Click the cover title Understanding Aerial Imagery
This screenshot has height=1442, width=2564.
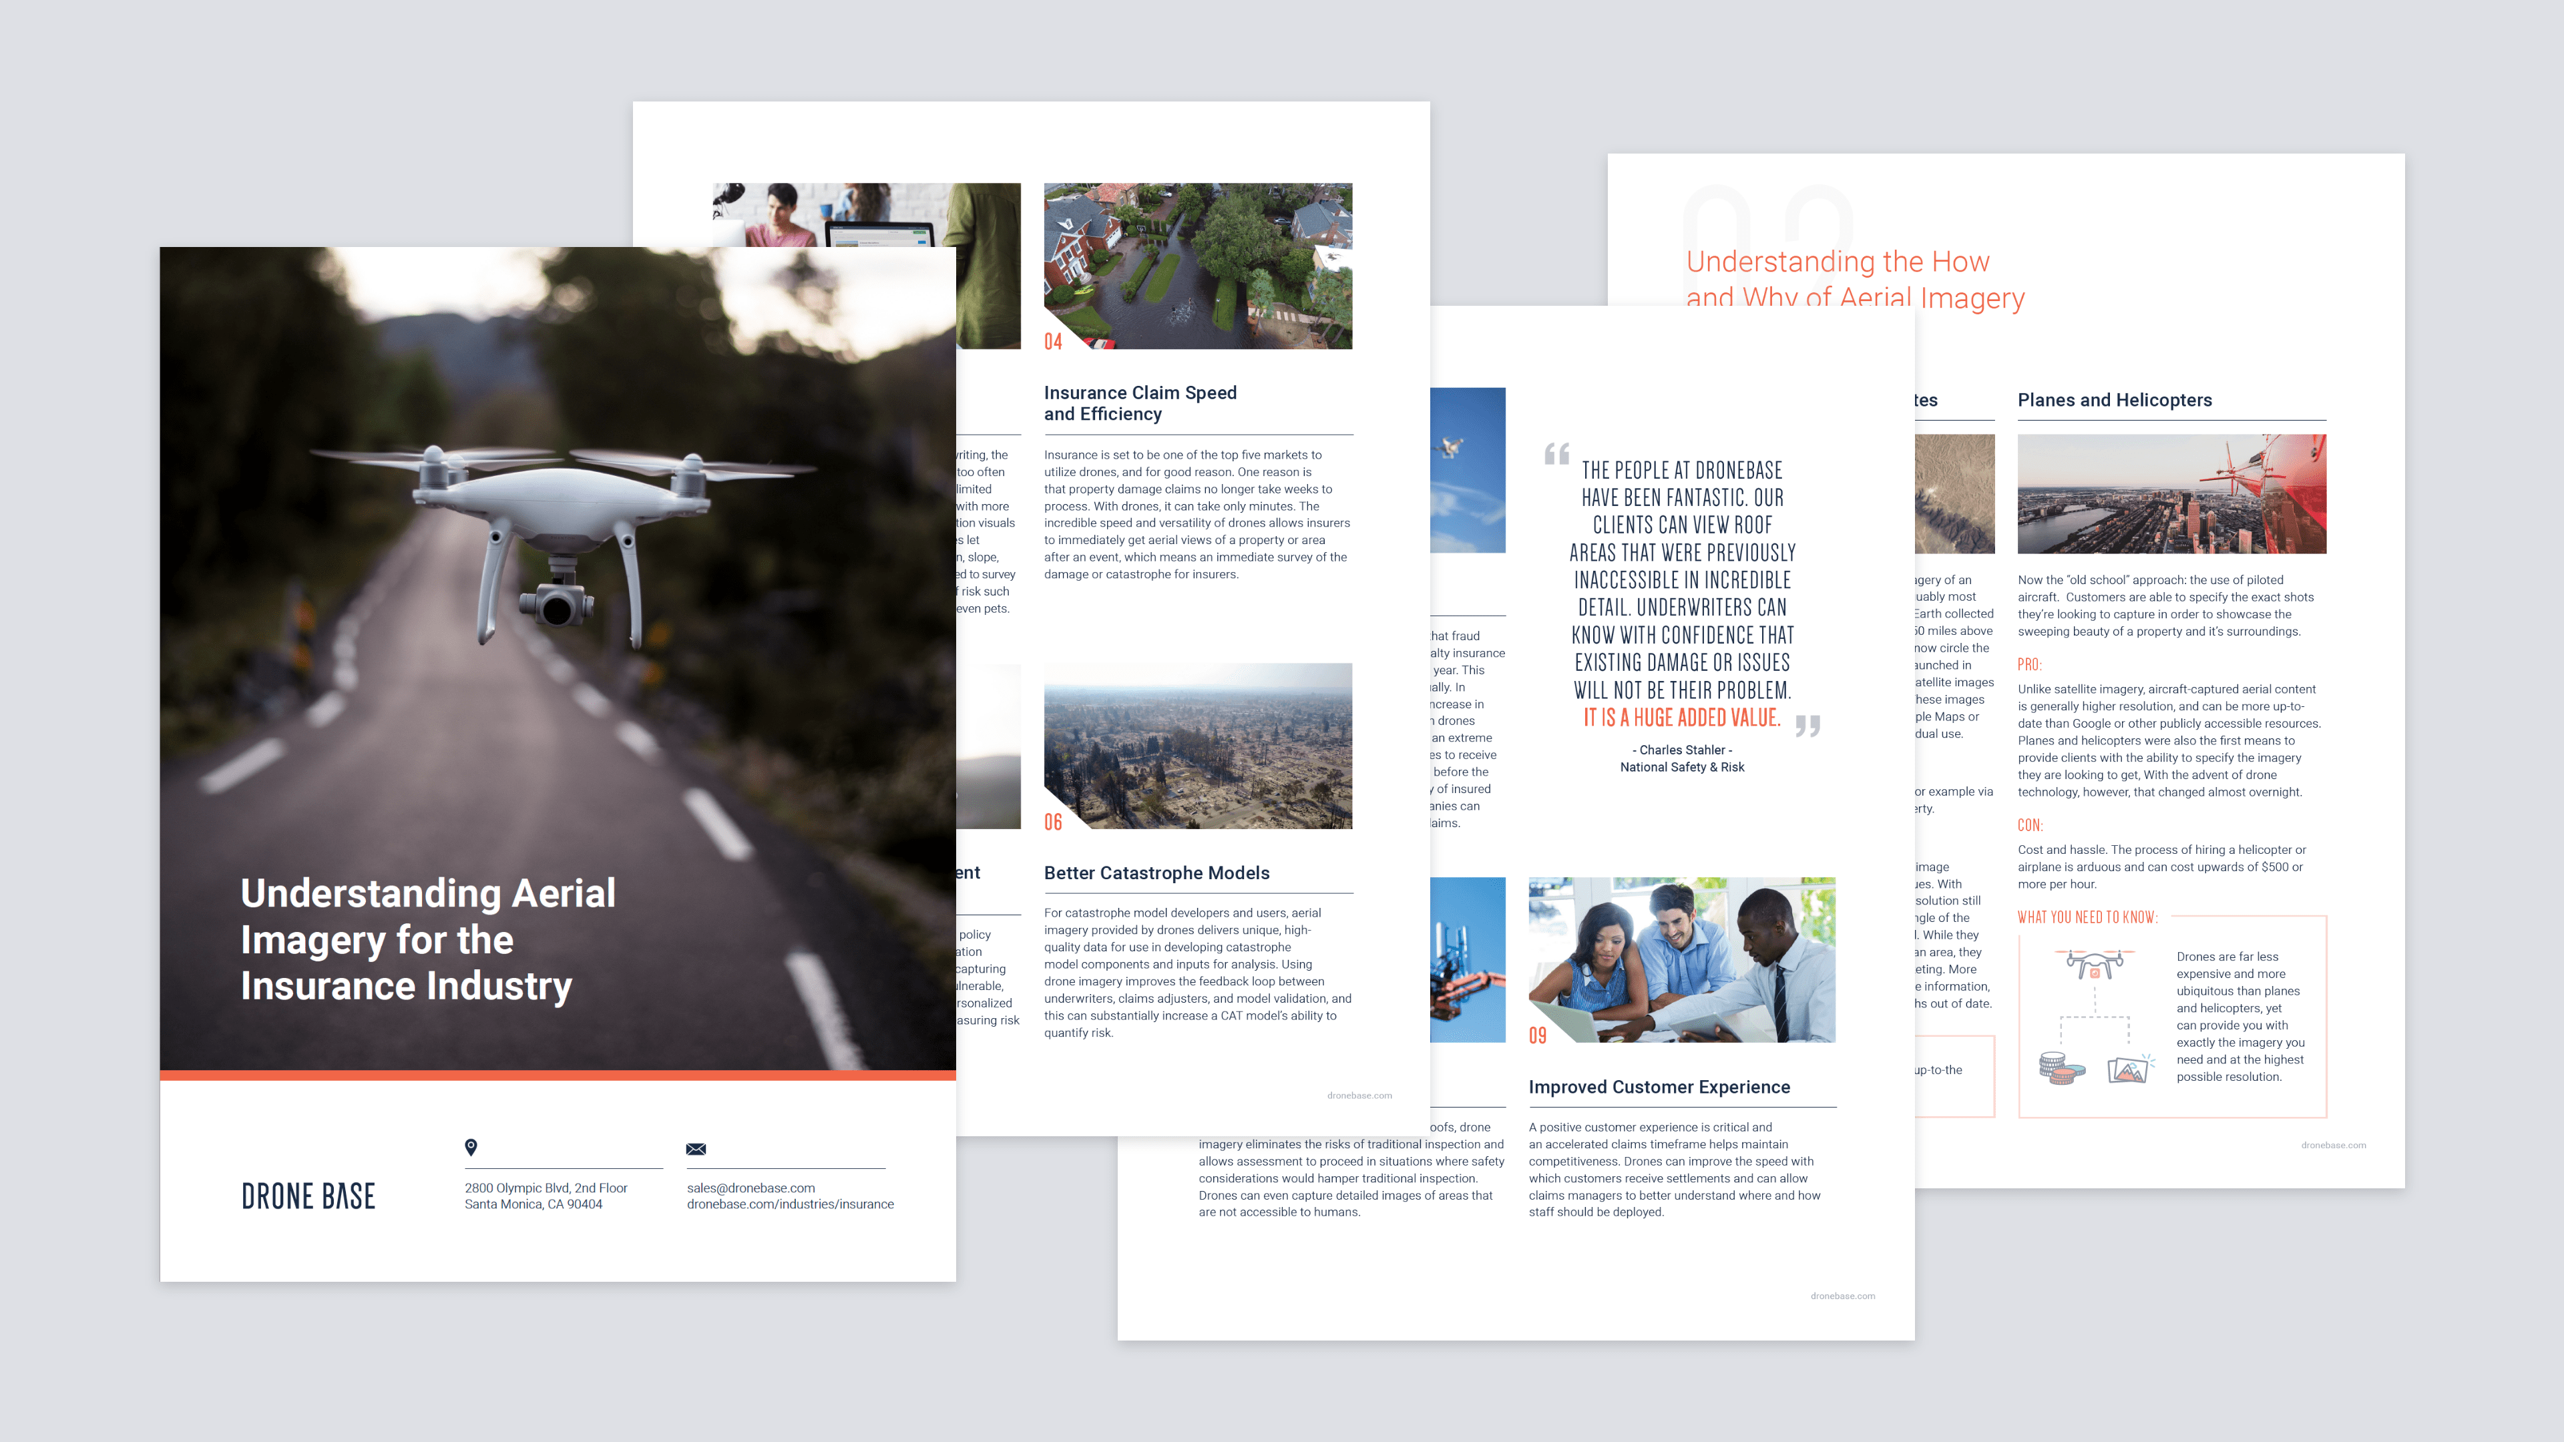point(427,939)
